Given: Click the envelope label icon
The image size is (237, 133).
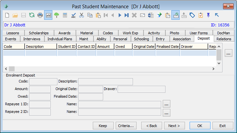Looking at the screenshot, I should point(143,15).
